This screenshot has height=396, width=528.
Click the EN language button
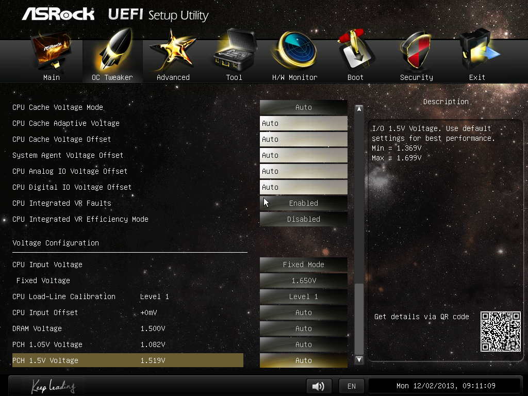[x=351, y=386]
